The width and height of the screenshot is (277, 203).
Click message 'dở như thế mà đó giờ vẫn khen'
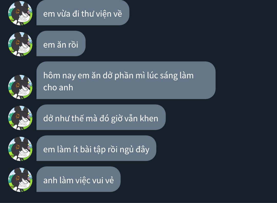tap(101, 117)
